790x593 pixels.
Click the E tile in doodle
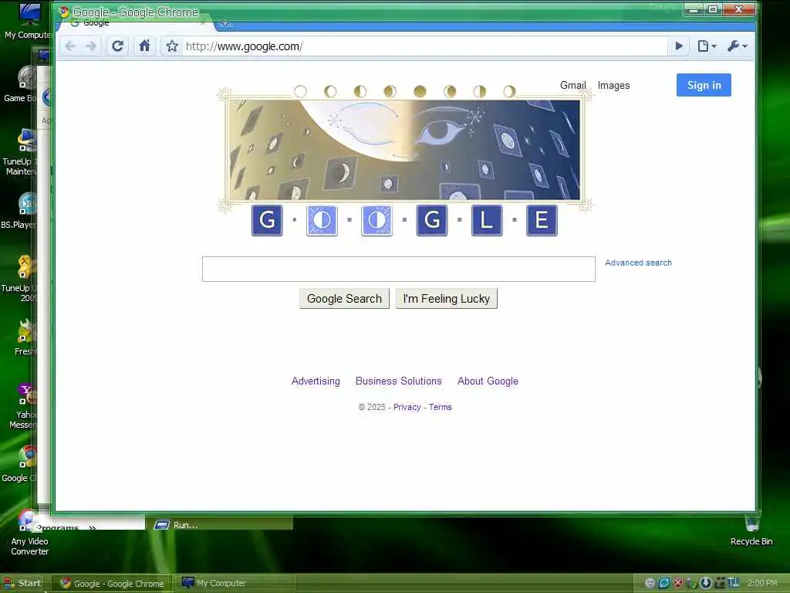(x=542, y=220)
